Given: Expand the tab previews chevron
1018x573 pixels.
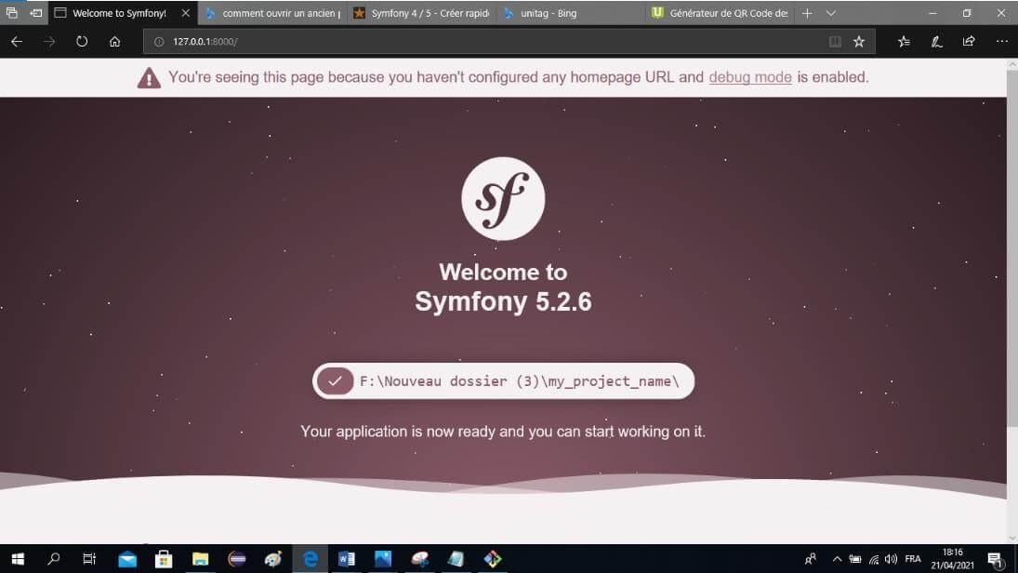Looking at the screenshot, I should (831, 13).
